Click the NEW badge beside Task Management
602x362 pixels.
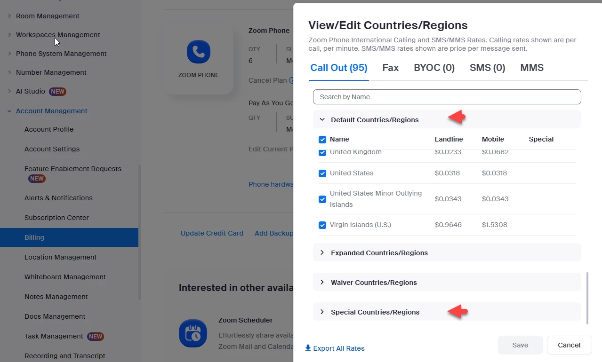[96, 337]
